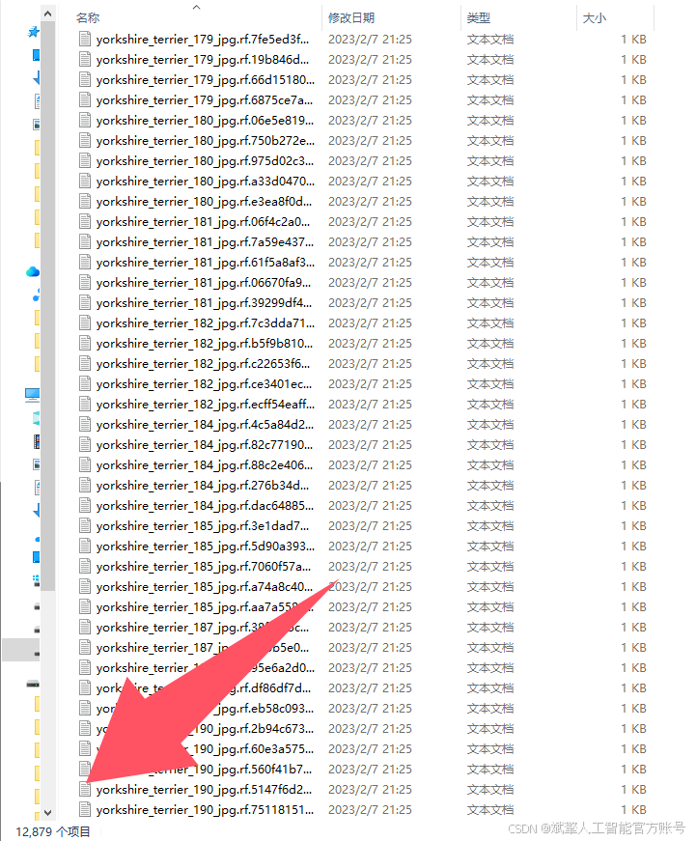Click the 文本文档 type cell of 190_jpg.rf.60e3a575
This screenshot has width=696, height=841.
pos(490,748)
